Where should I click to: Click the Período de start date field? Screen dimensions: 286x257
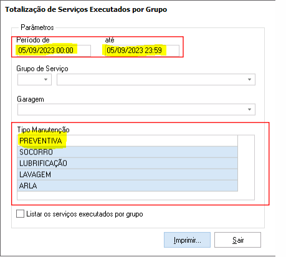tap(54, 50)
